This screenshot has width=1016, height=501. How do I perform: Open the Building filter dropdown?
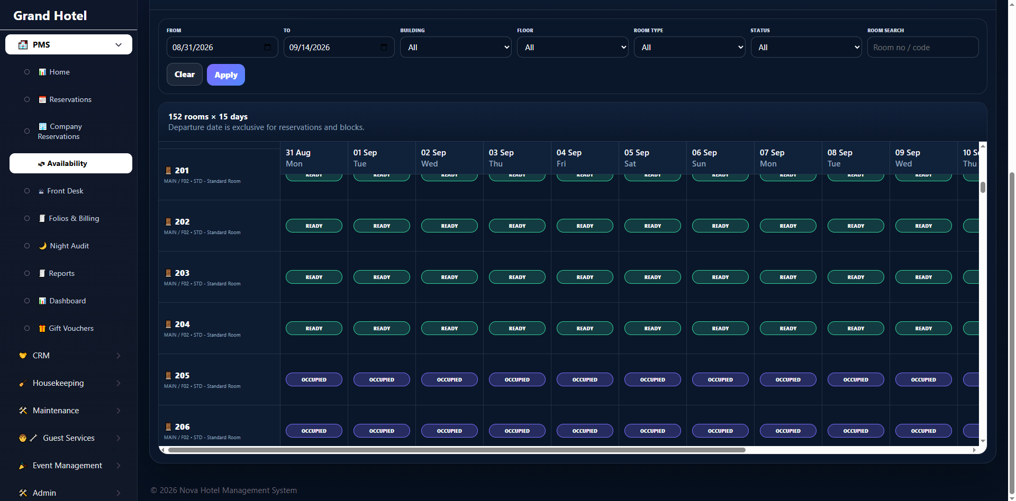click(x=456, y=48)
